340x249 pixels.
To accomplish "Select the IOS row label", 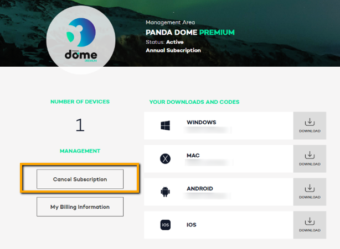I will (x=192, y=225).
